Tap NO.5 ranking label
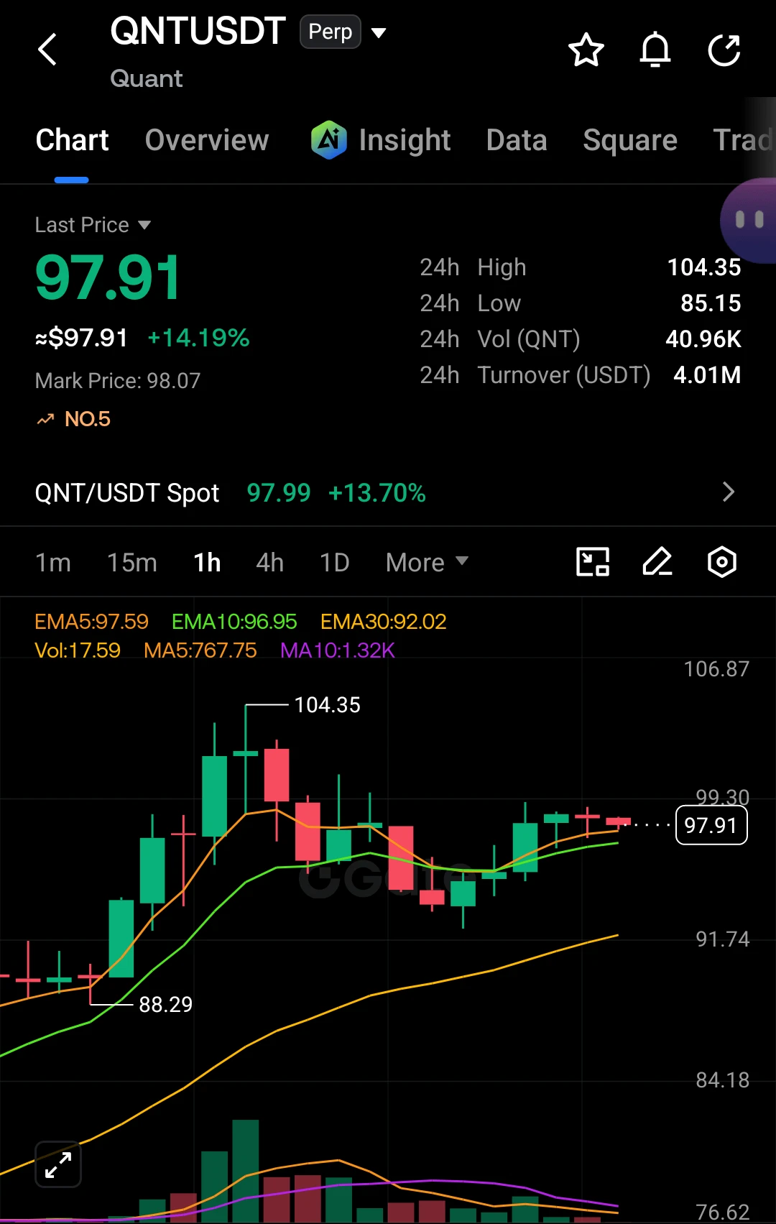Image resolution: width=776 pixels, height=1224 pixels. tap(88, 419)
